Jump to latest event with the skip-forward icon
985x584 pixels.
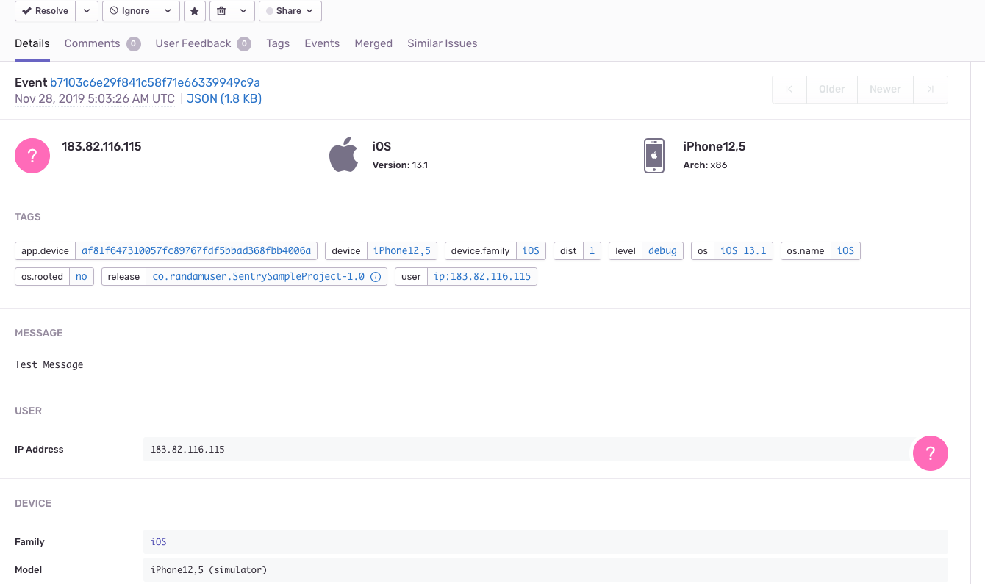point(931,89)
